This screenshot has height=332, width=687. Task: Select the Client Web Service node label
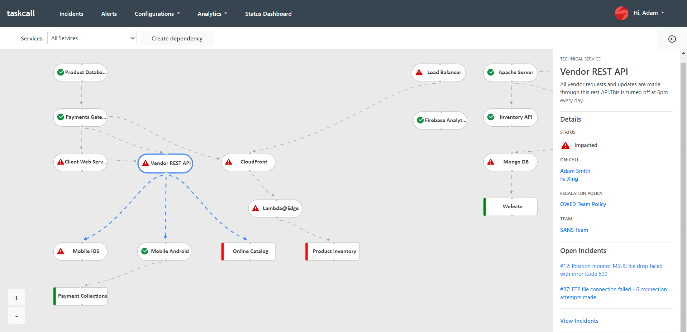(86, 162)
